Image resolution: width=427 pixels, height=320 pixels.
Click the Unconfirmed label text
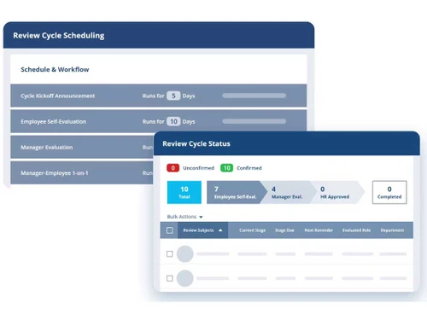click(198, 168)
